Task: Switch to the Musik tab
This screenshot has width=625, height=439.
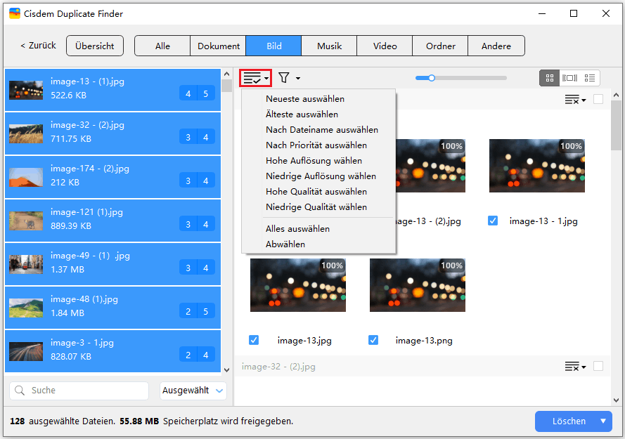Action: (x=329, y=46)
